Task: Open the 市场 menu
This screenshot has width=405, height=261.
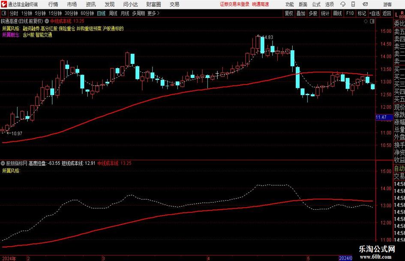Action: point(72,4)
